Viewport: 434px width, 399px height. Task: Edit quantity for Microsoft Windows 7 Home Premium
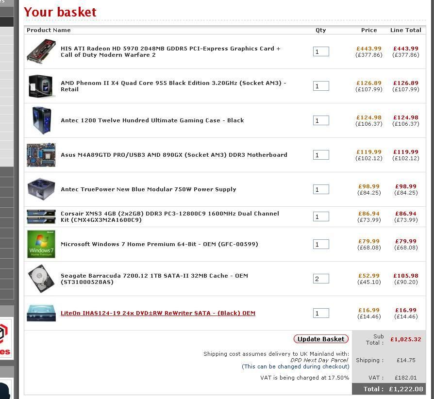click(321, 244)
